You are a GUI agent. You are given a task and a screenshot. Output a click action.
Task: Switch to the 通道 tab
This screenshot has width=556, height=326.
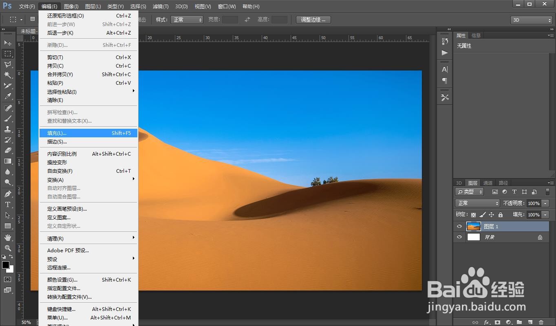pos(488,183)
